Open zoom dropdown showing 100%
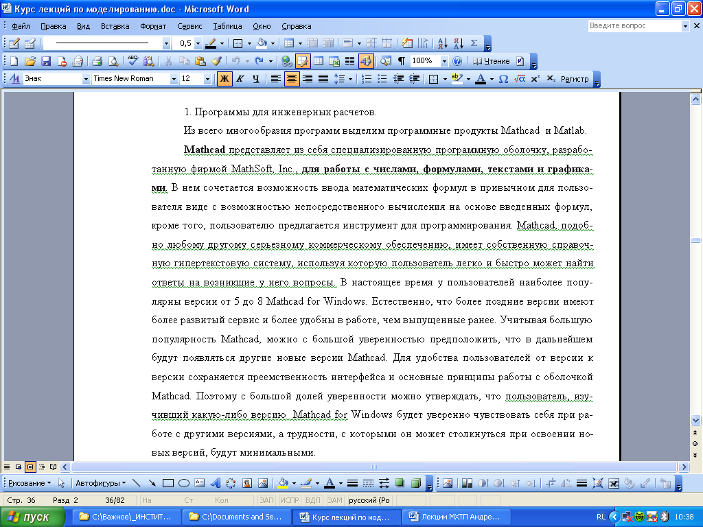Screen dimensions: 703x527 point(444,61)
